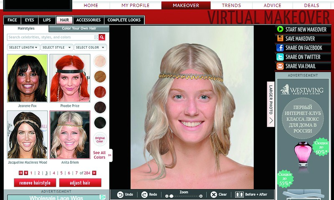Switch to the Accessories tab
334x200 pixels.
[x=89, y=20]
